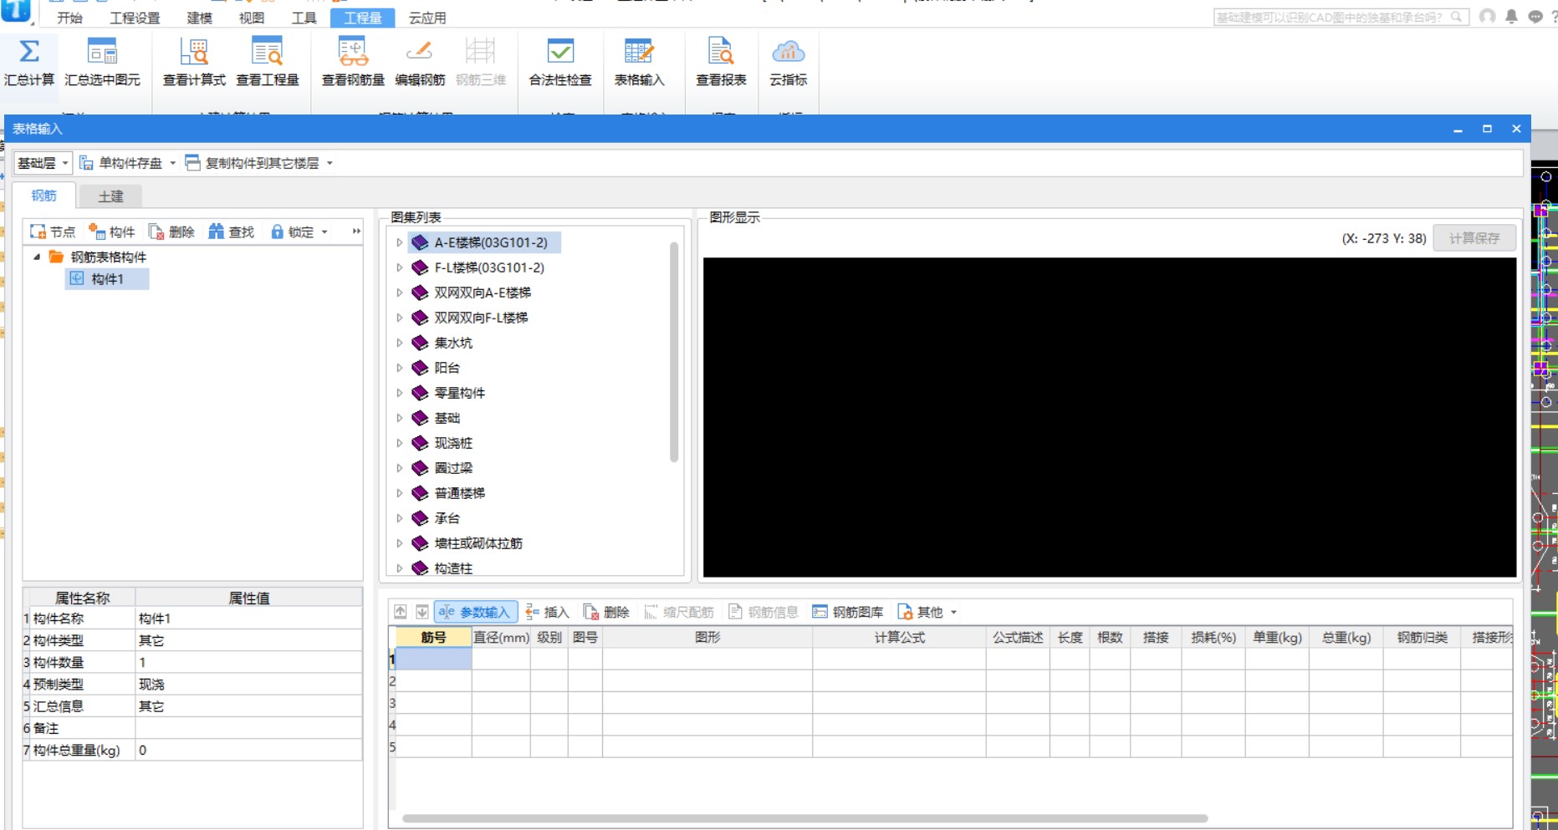Viewport: 1558px width, 830px height.
Task: Select 现浇桩 atlas entry
Action: coord(453,443)
